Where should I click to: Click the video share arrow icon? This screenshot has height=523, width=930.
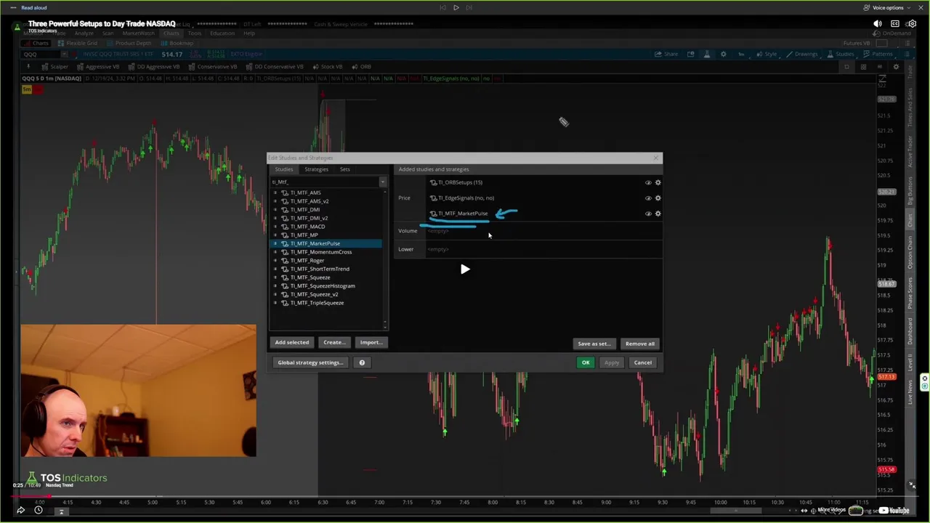pyautogui.click(x=20, y=510)
